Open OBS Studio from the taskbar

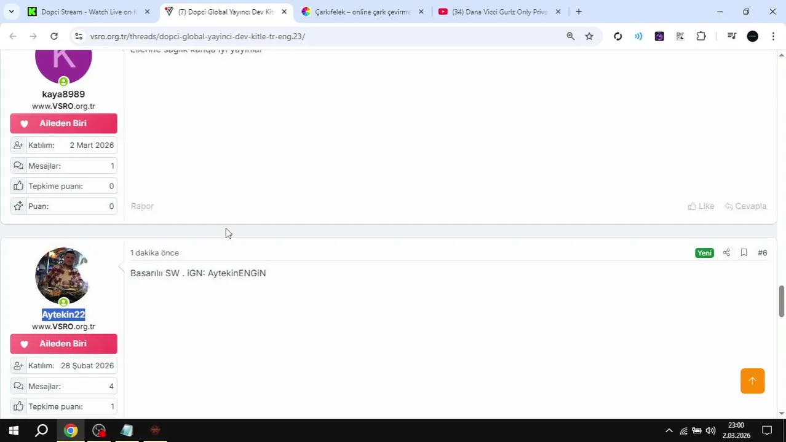coord(99,430)
